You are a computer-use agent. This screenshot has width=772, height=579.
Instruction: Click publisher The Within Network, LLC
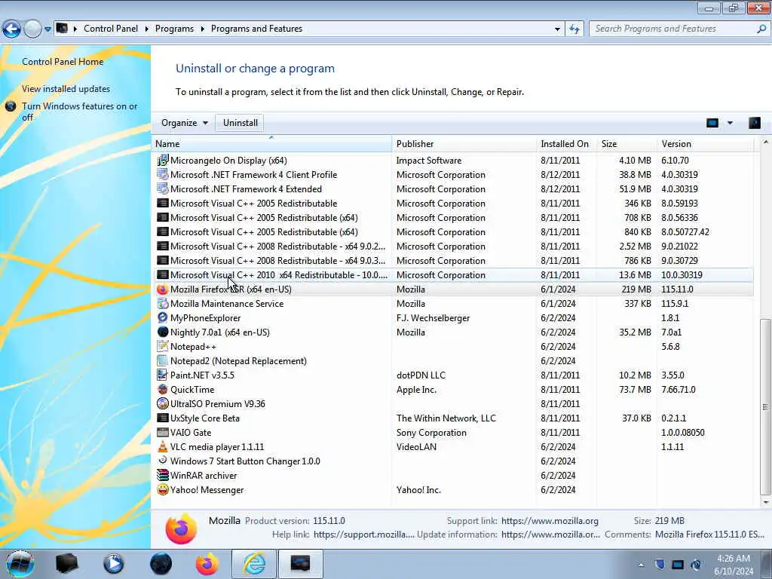pyautogui.click(x=446, y=418)
